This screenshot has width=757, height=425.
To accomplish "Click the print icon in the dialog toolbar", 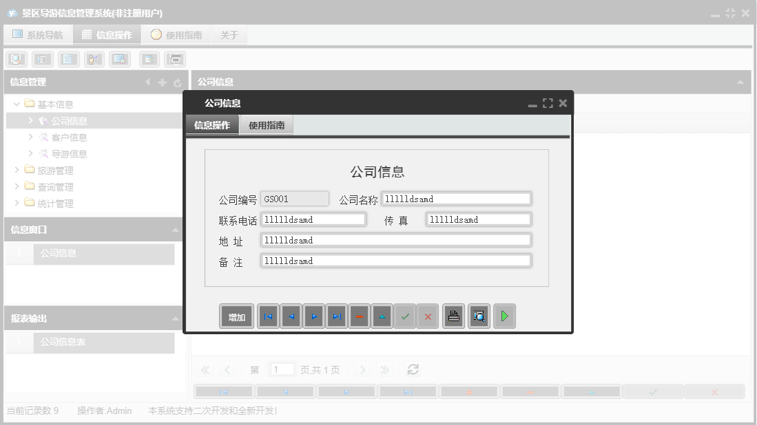I will pos(453,316).
